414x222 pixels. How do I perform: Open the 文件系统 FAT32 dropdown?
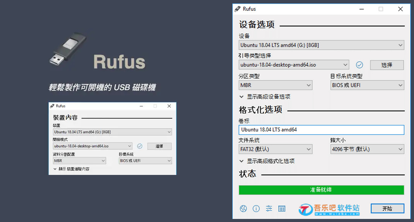[275, 149]
